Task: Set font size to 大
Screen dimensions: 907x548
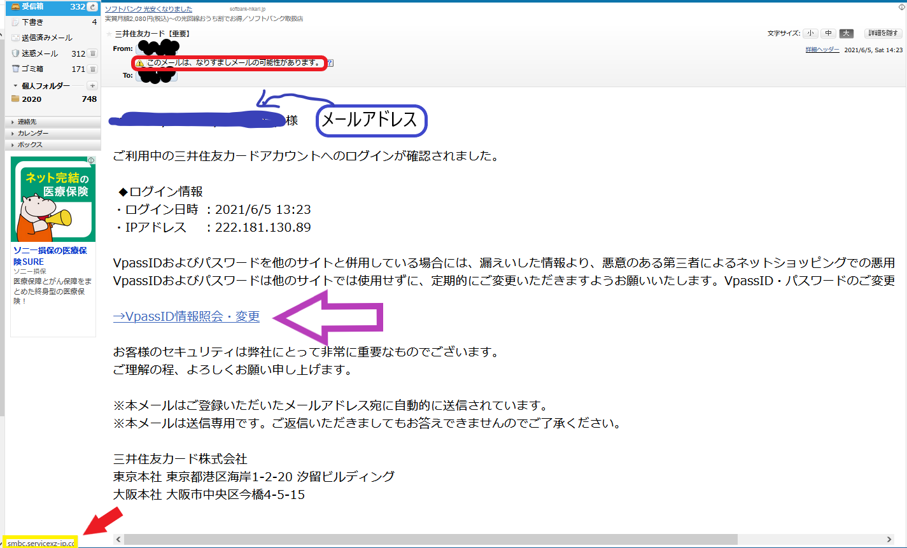Action: coord(847,33)
